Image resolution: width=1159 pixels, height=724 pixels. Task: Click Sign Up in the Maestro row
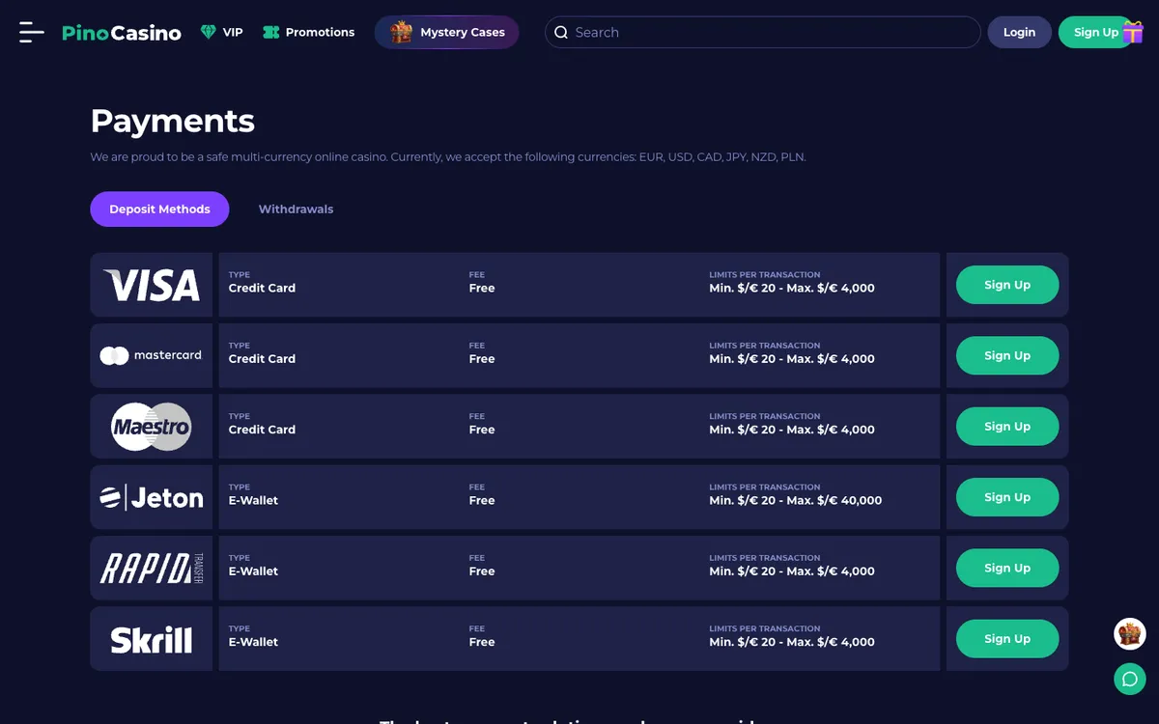[1007, 427]
